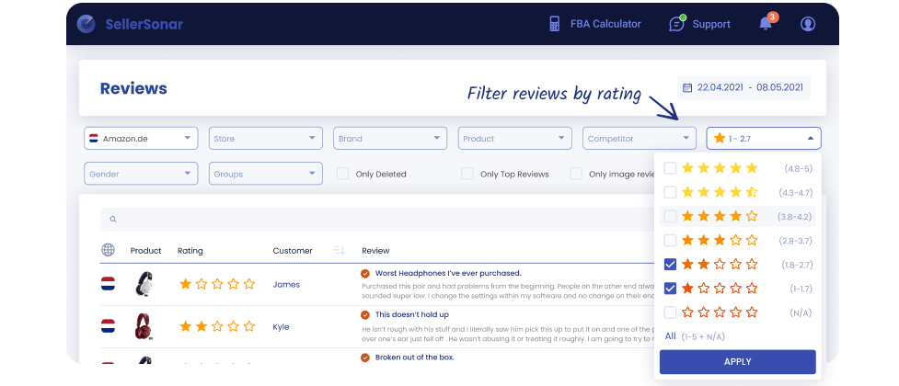
Task: Enable the Only Top Reviews checkbox
Action: (x=467, y=174)
